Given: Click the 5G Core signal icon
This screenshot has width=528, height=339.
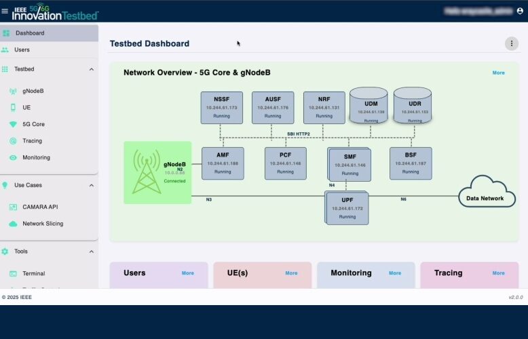Looking at the screenshot, I should 13,125.
